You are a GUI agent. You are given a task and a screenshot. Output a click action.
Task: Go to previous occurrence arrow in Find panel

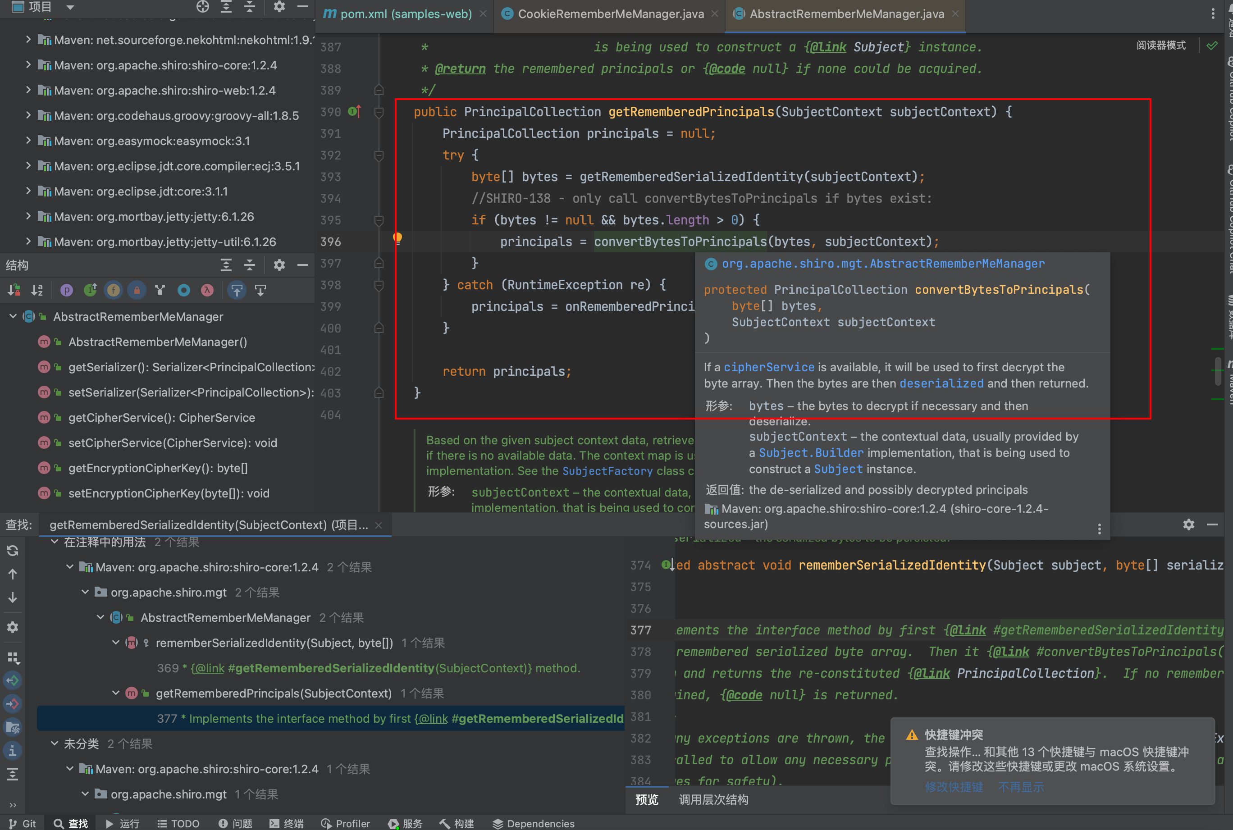[x=13, y=574]
